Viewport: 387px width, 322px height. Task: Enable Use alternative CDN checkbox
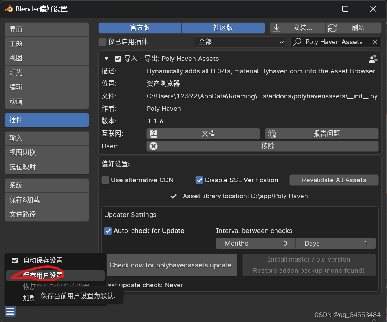(x=105, y=180)
